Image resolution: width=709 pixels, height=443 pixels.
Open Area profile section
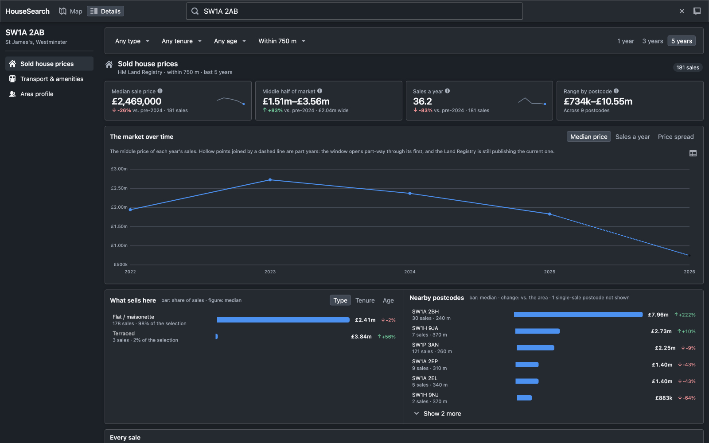tap(49, 94)
